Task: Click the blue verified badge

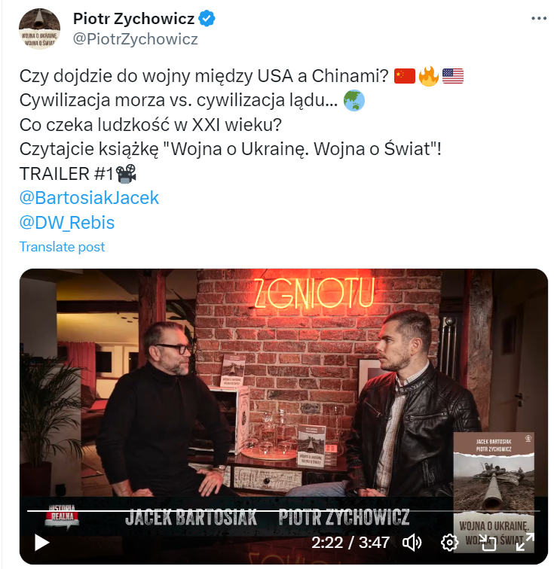Action: pyautogui.click(x=207, y=19)
